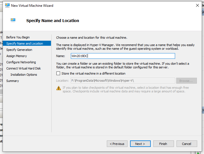The image size is (204, 154).
Task: Click the "Name:" label
Action: point(61,56)
